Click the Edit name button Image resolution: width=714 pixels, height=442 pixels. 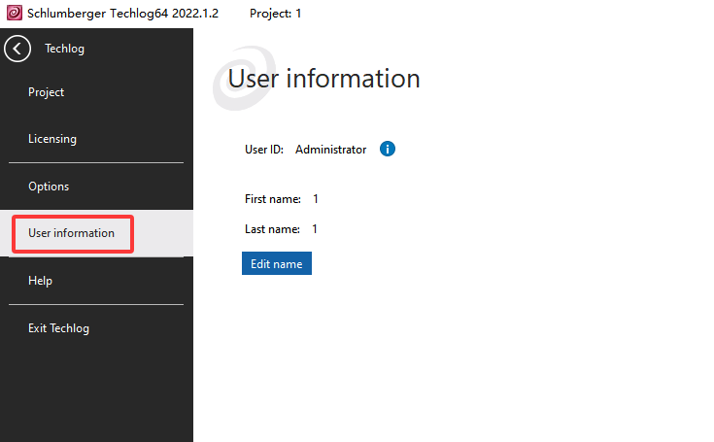(x=277, y=263)
